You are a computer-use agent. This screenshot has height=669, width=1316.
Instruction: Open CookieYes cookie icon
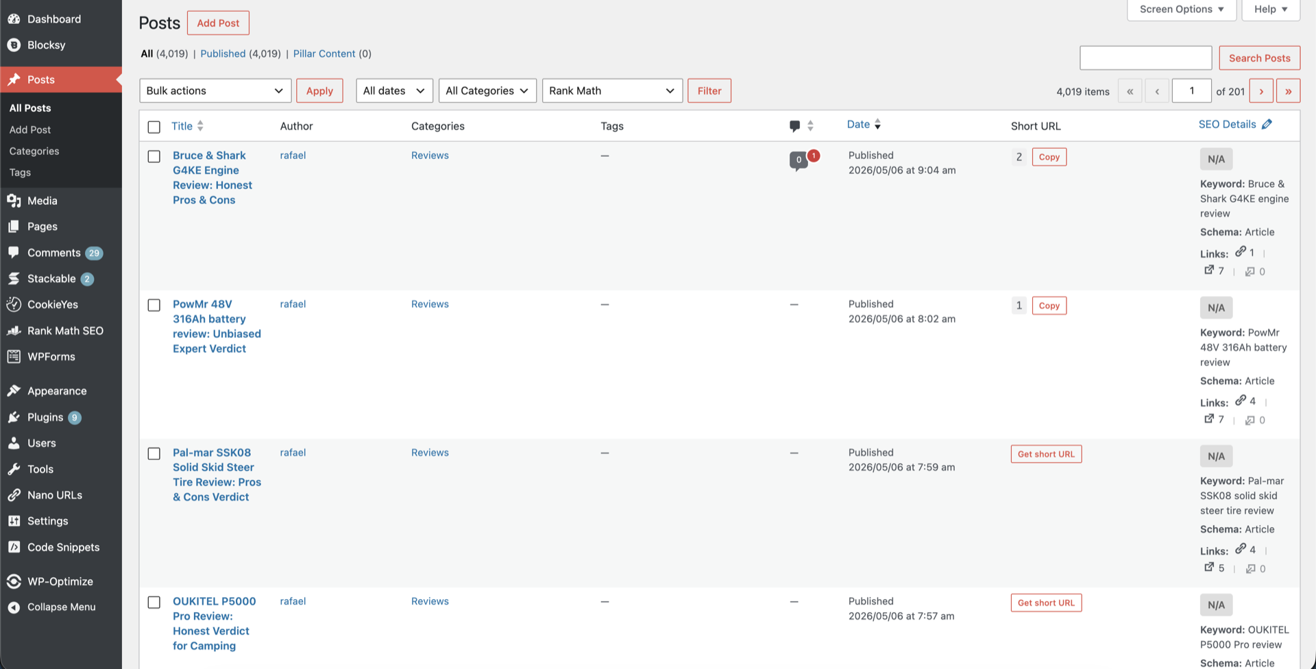pyautogui.click(x=14, y=304)
